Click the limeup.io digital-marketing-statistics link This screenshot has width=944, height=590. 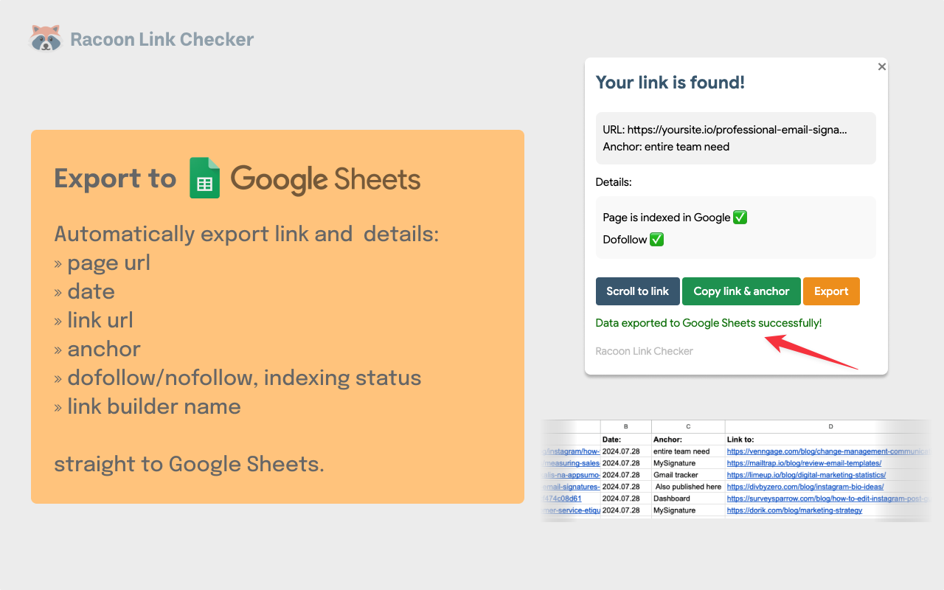tap(806, 474)
